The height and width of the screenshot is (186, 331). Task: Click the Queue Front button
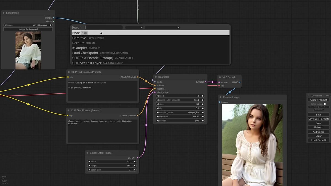coord(313,107)
